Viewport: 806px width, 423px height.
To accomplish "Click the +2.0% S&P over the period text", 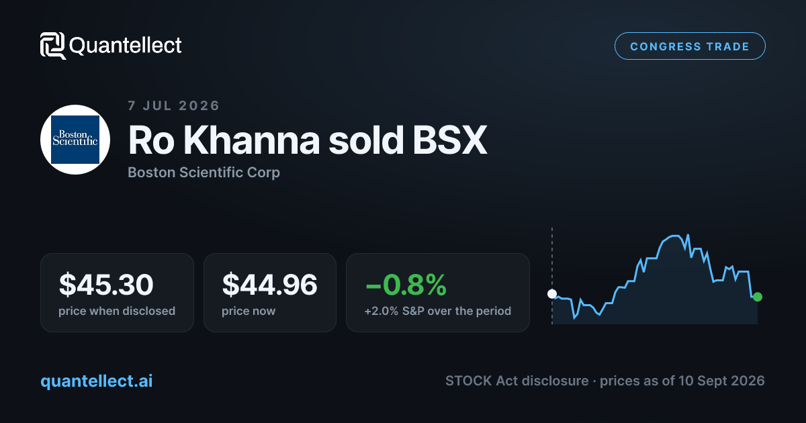I will [x=438, y=311].
